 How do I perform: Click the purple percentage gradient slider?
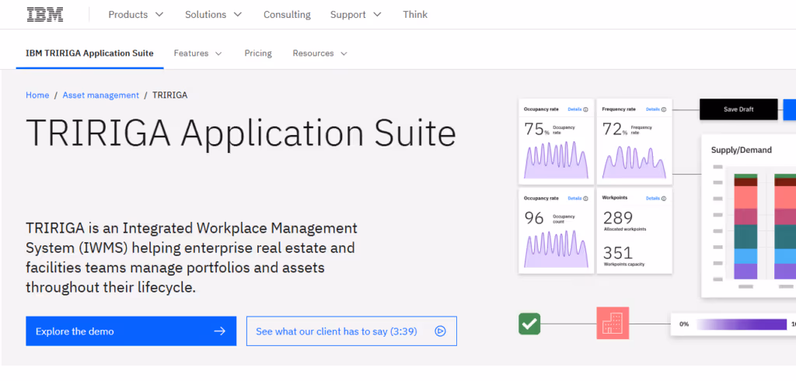click(742, 324)
